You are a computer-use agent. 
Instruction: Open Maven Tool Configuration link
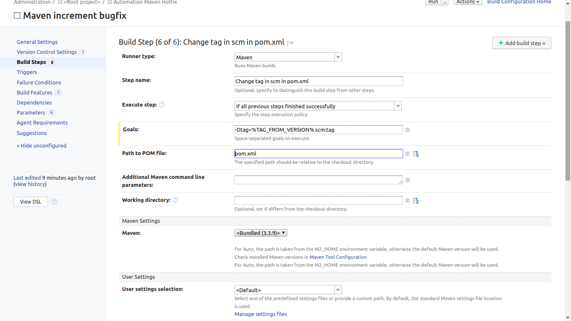point(338,257)
